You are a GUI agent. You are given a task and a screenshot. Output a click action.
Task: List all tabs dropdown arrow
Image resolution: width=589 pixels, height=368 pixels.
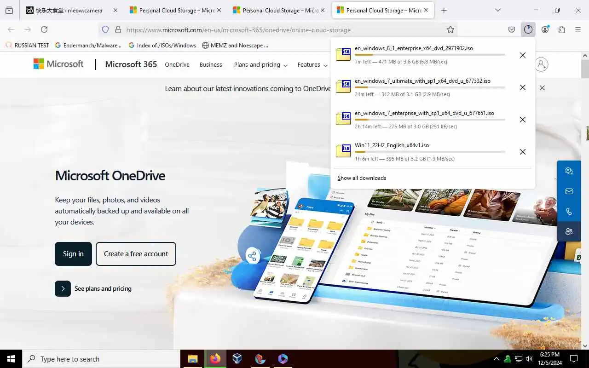coord(498,10)
